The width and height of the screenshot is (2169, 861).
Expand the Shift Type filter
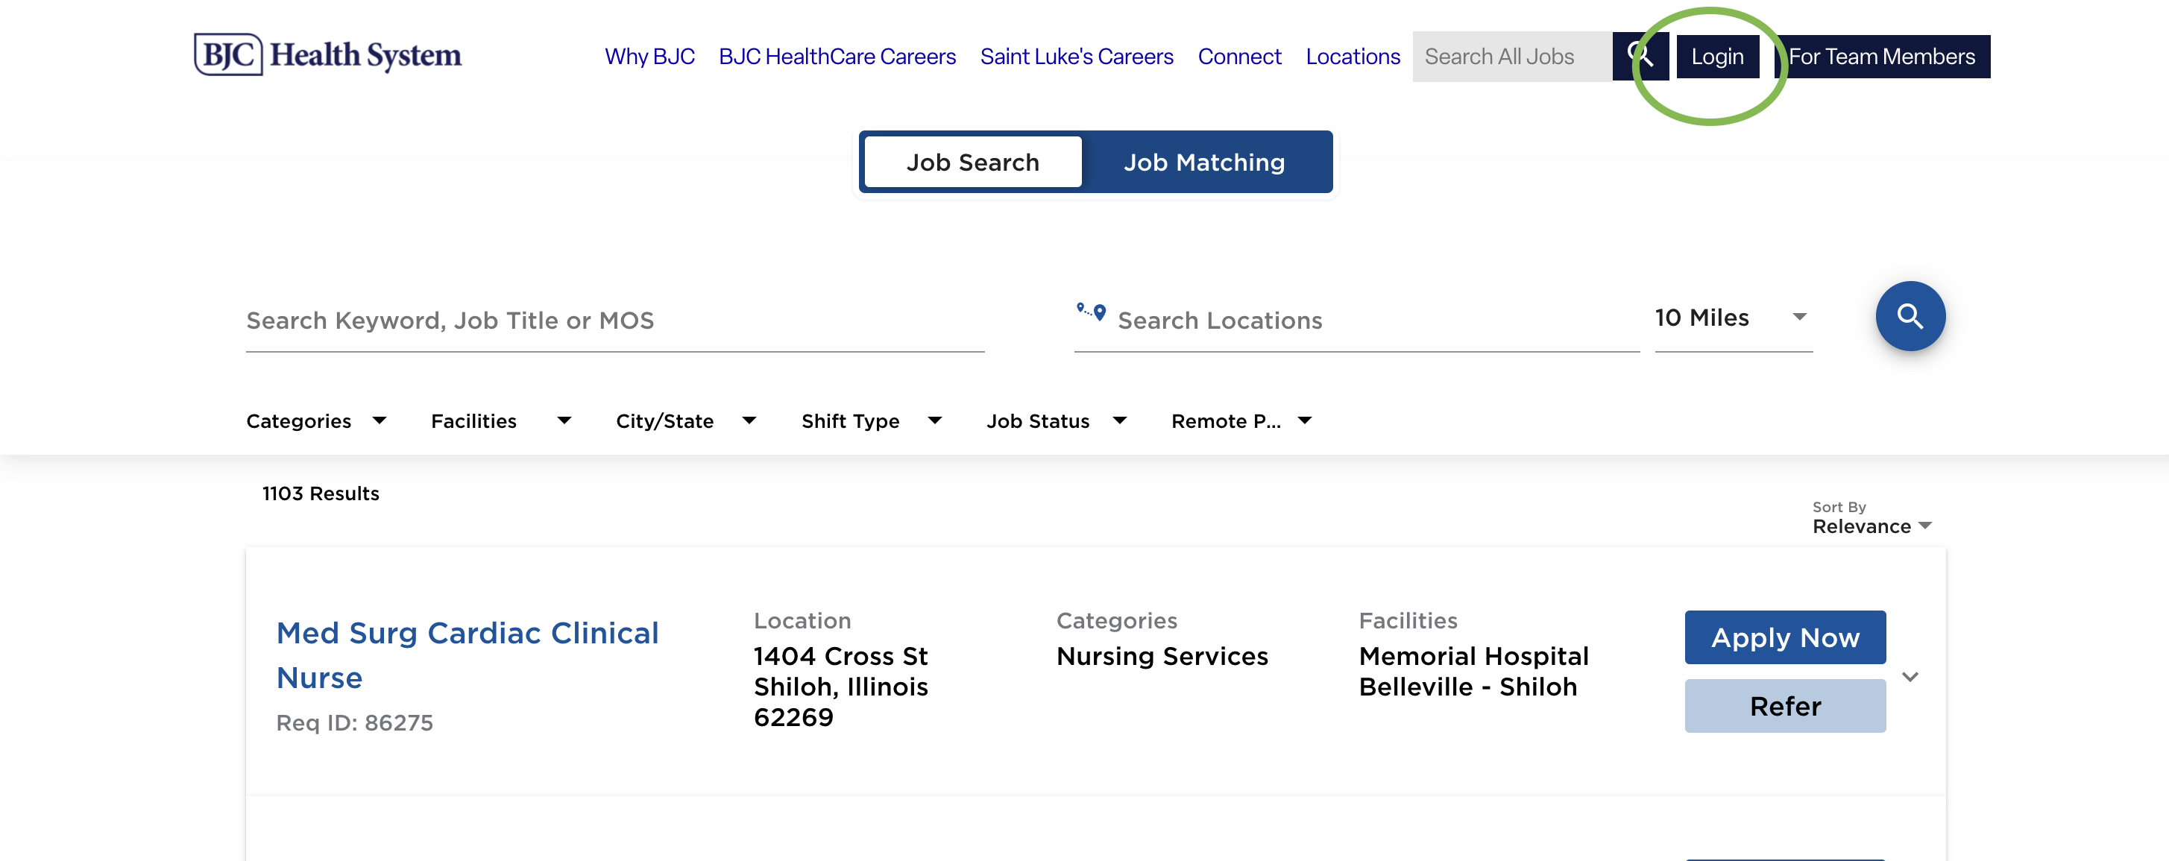[x=871, y=421]
